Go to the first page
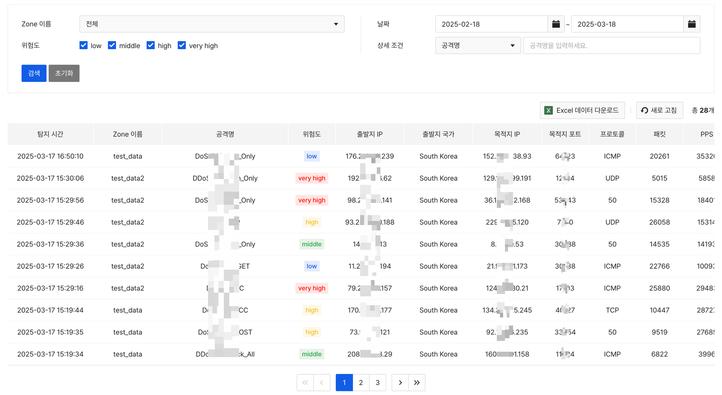Viewport: 722px width, 395px height. pyautogui.click(x=305, y=383)
